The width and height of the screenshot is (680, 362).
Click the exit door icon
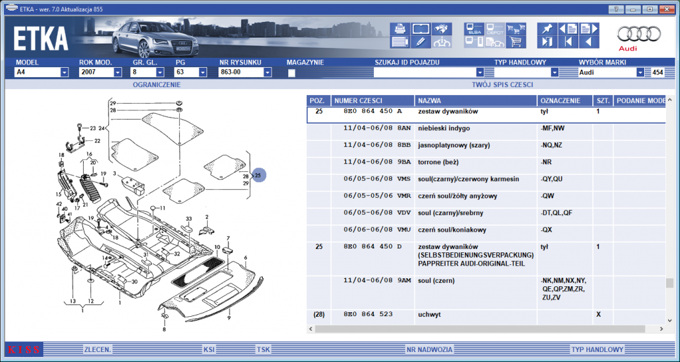click(x=547, y=42)
